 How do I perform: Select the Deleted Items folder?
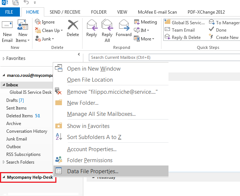[x=20, y=116]
